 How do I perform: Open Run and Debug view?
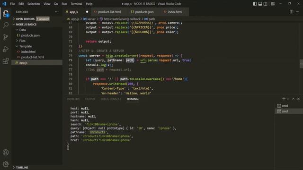coord(6,49)
